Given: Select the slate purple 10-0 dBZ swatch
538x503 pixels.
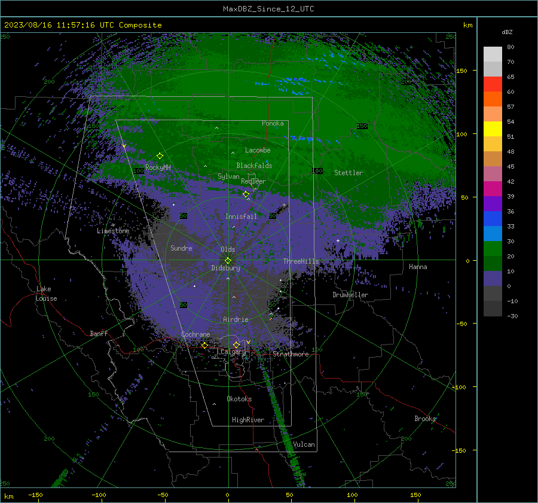Looking at the screenshot, I should (x=493, y=279).
